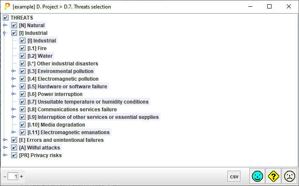Uncheck the top-level THREATS checkbox
The image size is (299, 186).
tap(6, 18)
